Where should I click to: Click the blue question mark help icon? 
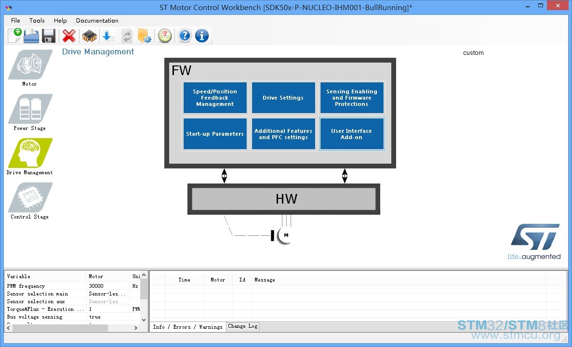tap(185, 36)
